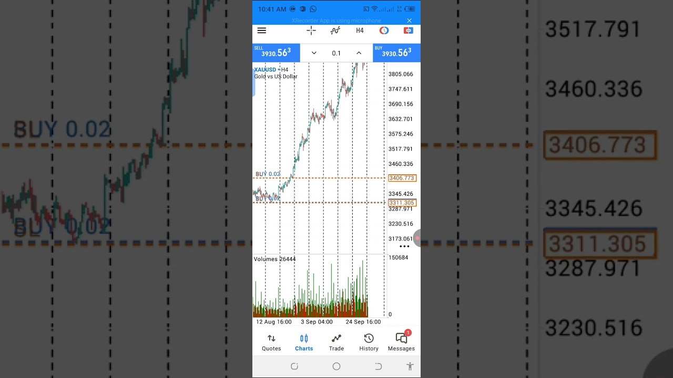Dismiss the XRecorder microphone notice

click(409, 20)
